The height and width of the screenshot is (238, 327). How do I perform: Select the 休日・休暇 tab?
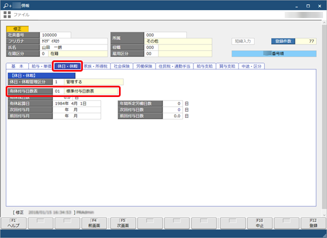67,66
